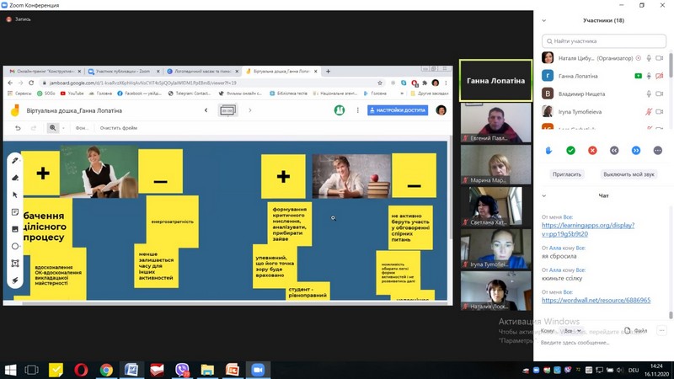Collapse the Чат panel chevron
This screenshot has width=674, height=379.
point(543,195)
